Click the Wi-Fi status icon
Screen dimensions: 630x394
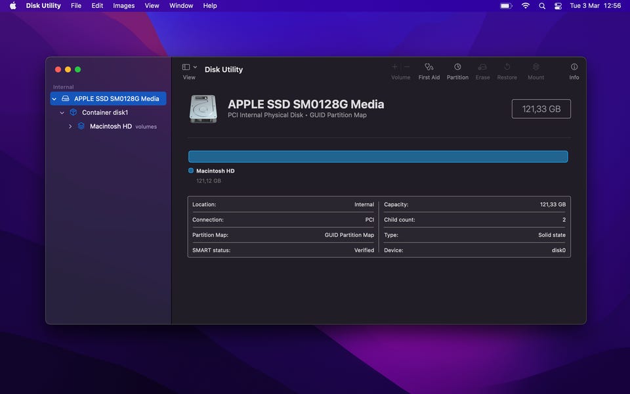pos(525,6)
